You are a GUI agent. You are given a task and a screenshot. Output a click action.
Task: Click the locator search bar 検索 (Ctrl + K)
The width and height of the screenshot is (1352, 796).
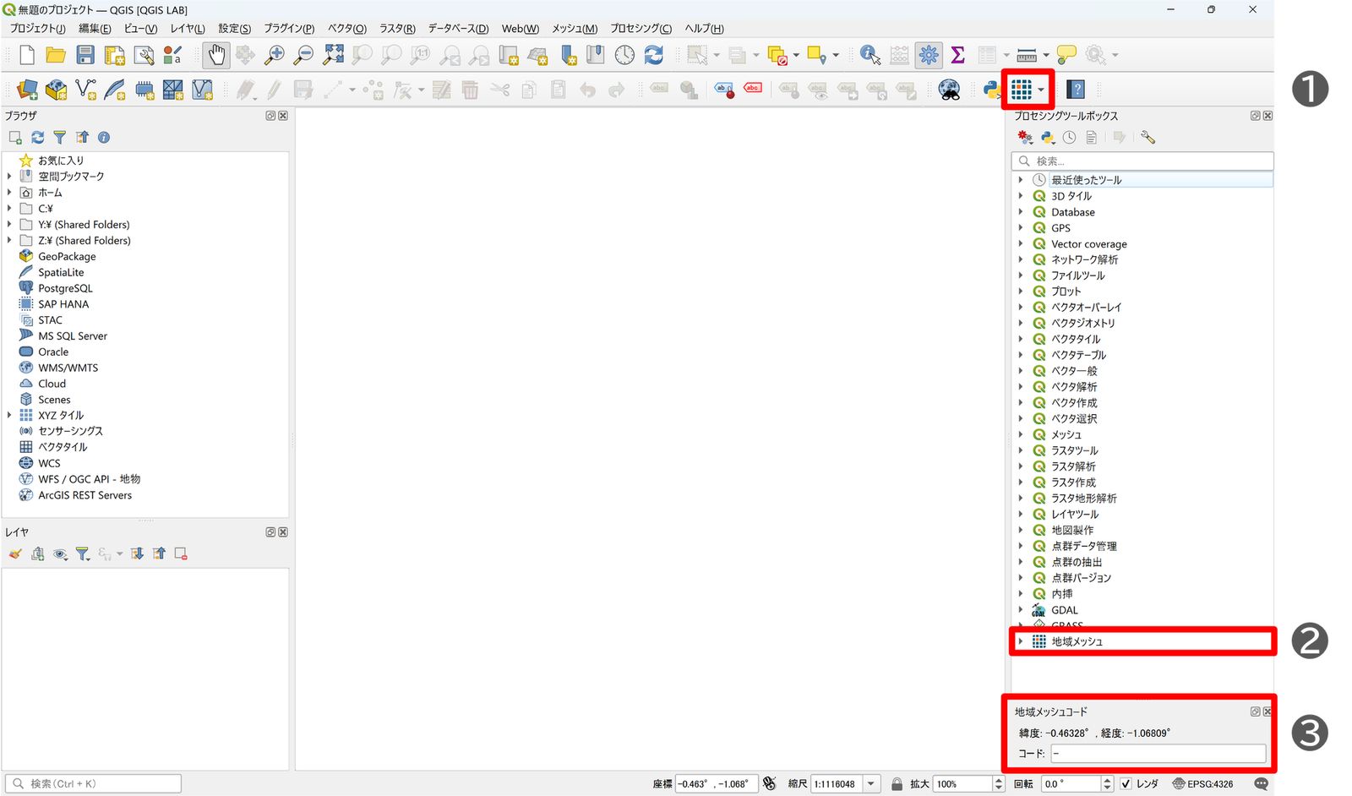pos(93,784)
